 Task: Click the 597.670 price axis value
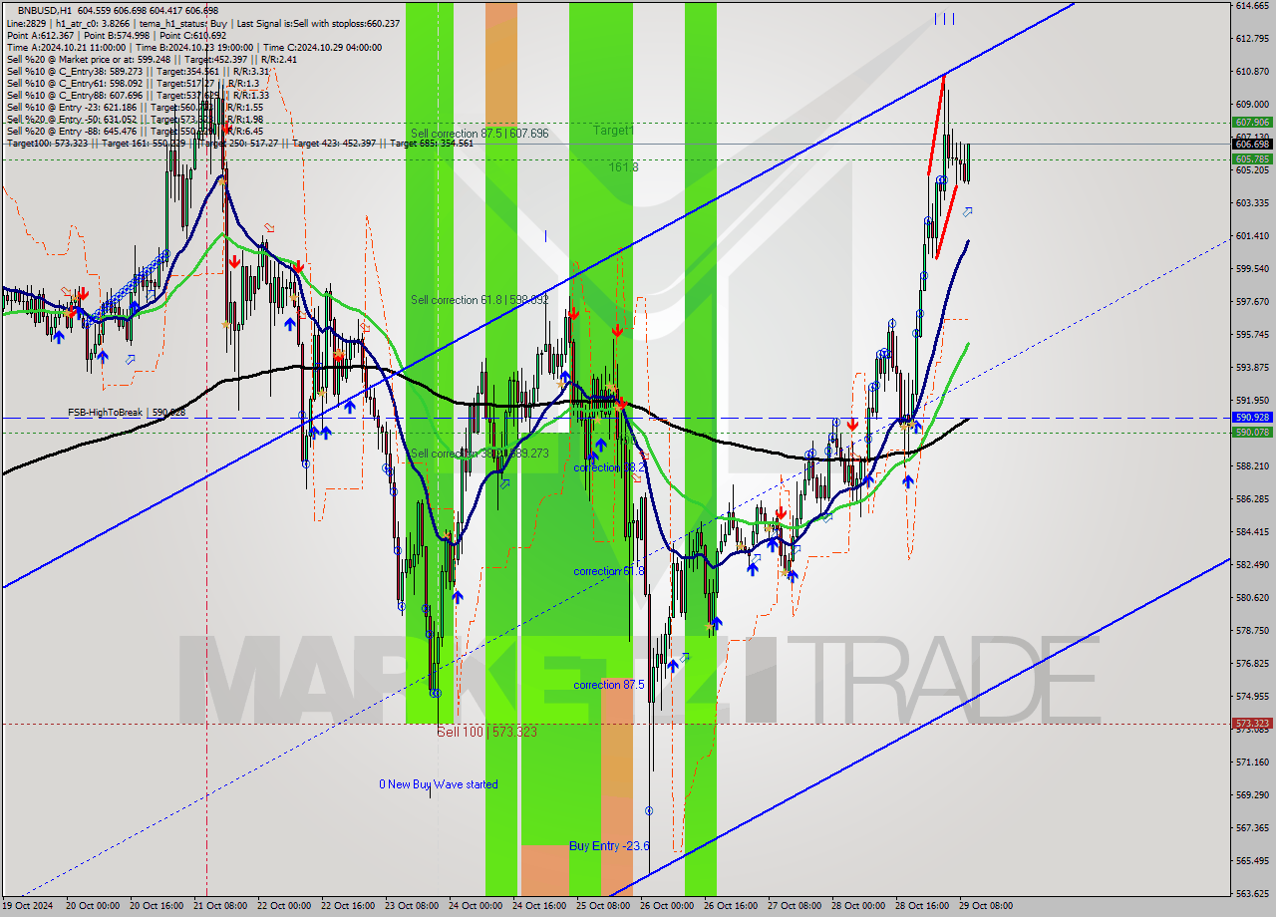(x=1252, y=301)
